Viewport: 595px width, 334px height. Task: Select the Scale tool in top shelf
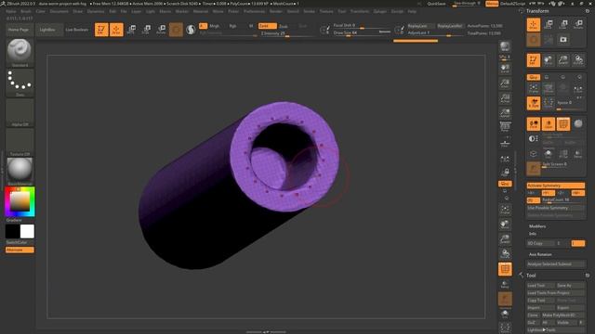(x=146, y=30)
